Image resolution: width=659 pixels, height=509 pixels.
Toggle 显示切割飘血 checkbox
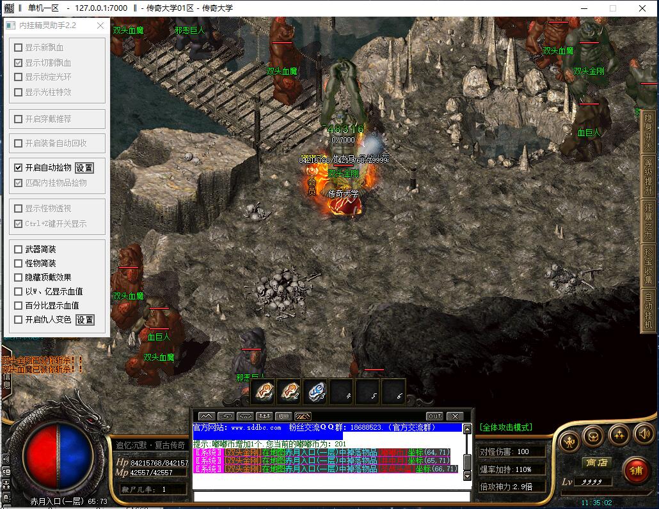18,63
